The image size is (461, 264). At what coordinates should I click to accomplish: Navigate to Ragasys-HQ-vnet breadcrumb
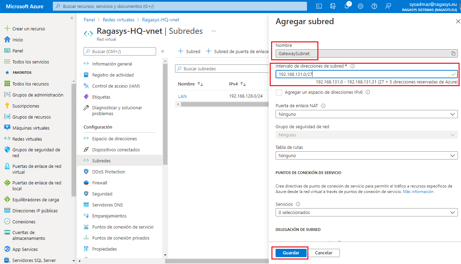coord(161,20)
